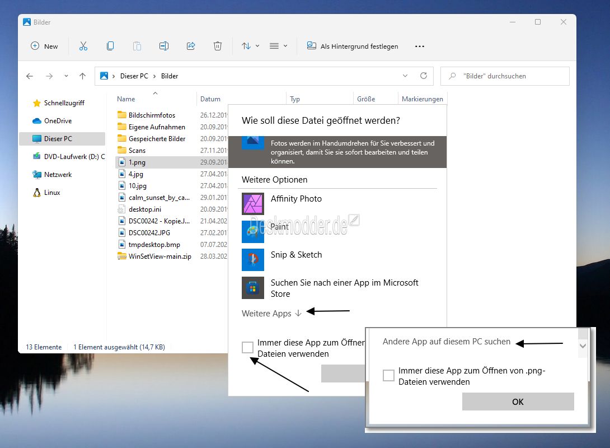Viewport: 610px width, 448px height.
Task: Click the OK button
Action: [518, 402]
